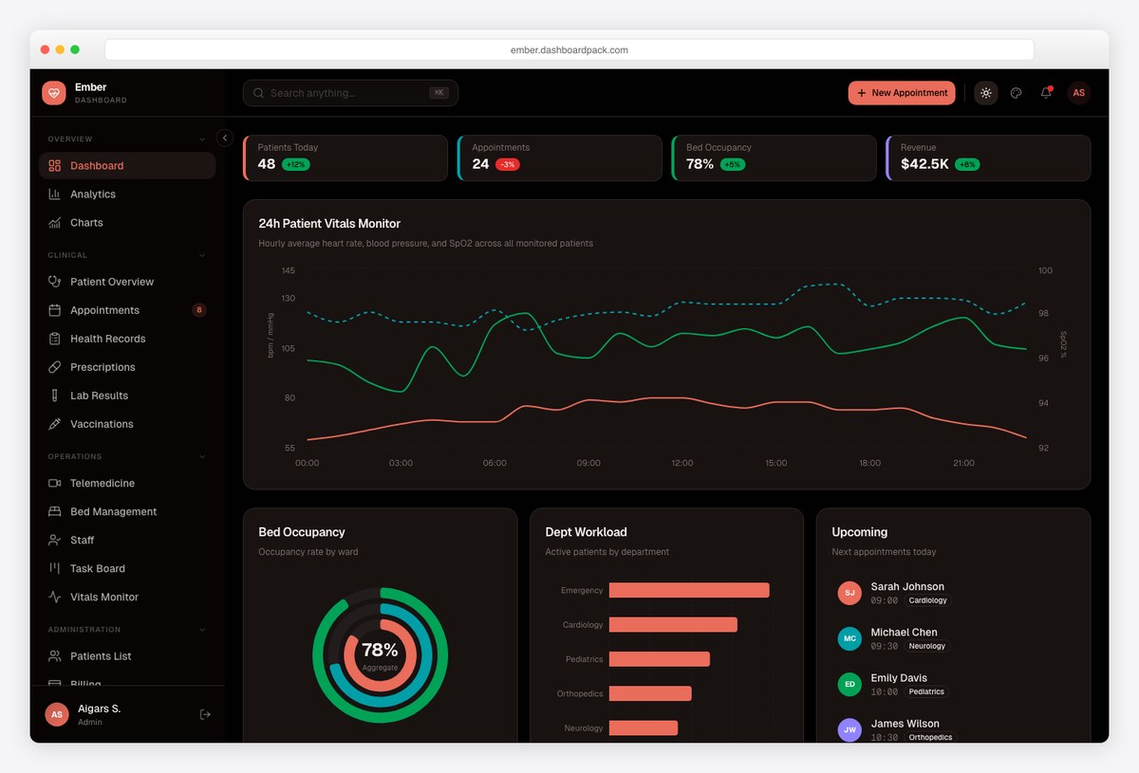Navigate to Bed Management

(x=127, y=511)
